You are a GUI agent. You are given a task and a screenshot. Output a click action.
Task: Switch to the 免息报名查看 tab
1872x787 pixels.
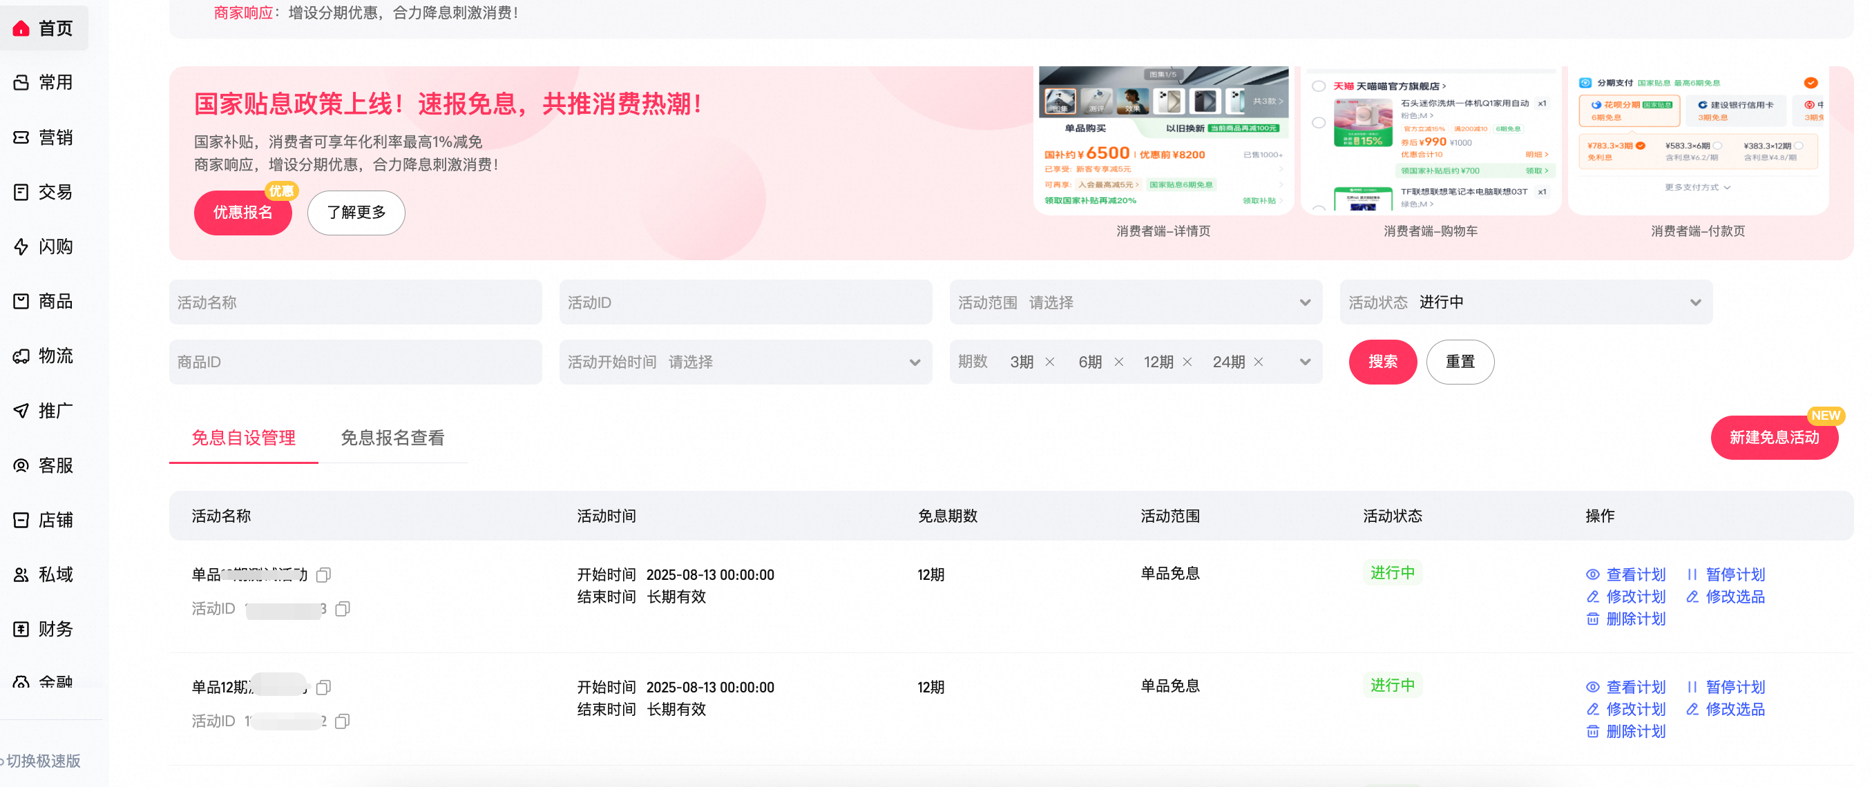click(x=392, y=438)
